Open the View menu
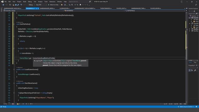 pos(14,2)
